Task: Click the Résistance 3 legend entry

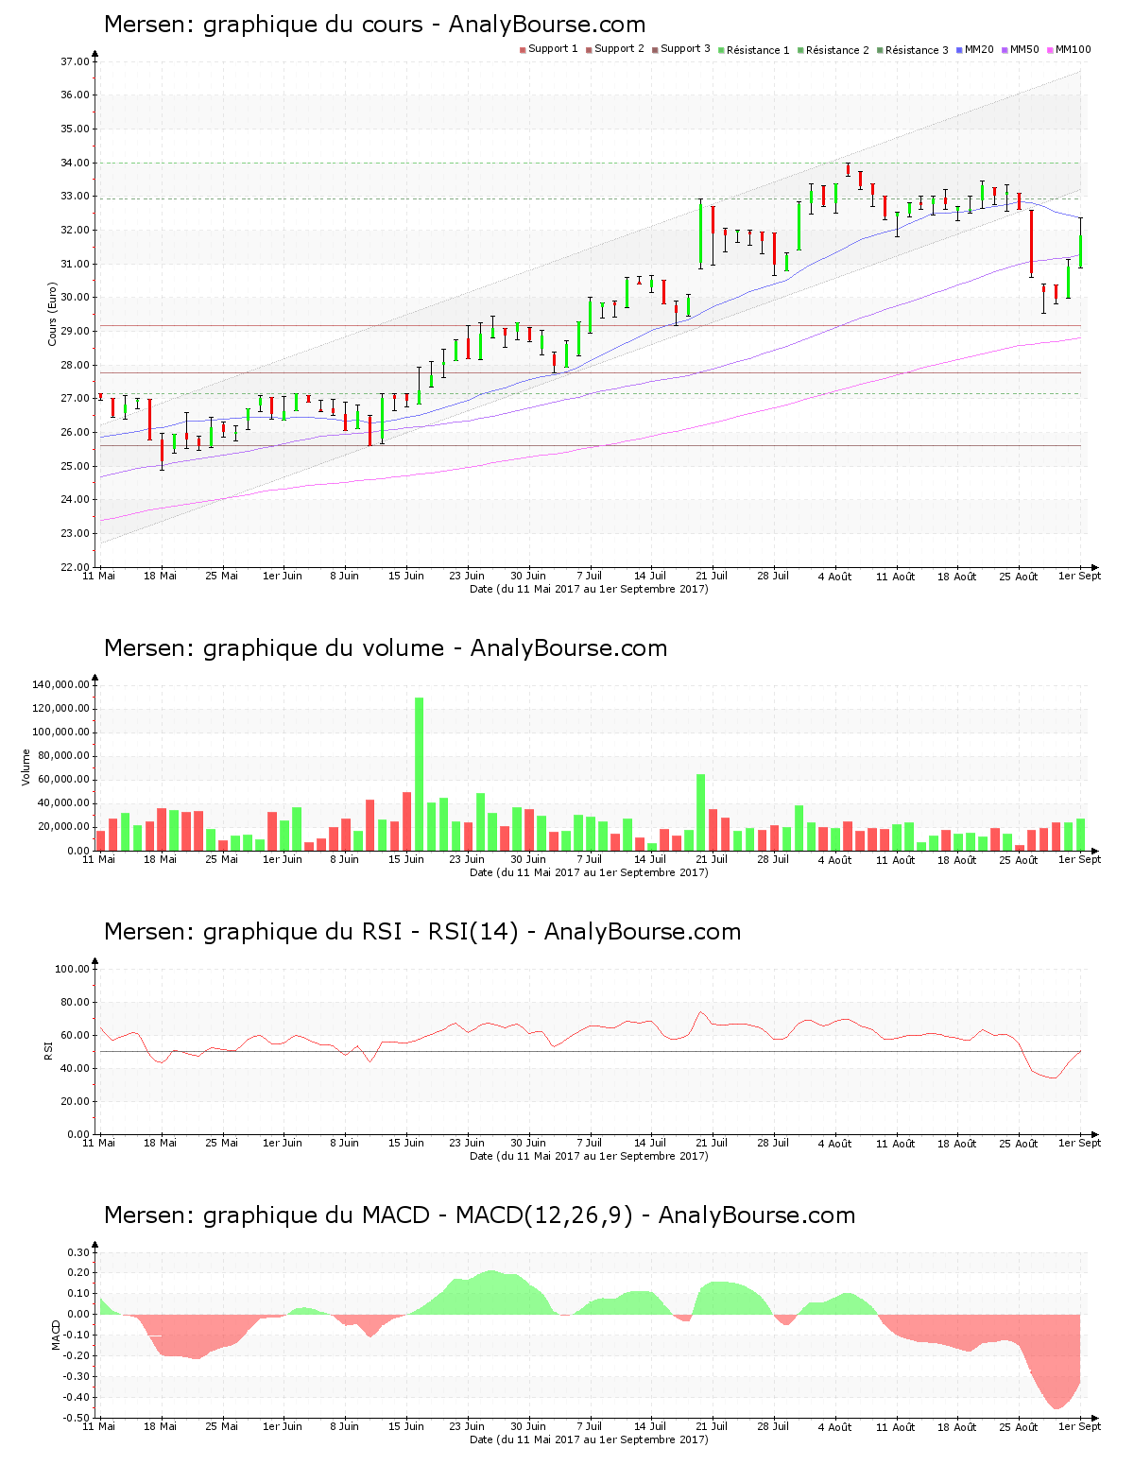Action: point(913,49)
